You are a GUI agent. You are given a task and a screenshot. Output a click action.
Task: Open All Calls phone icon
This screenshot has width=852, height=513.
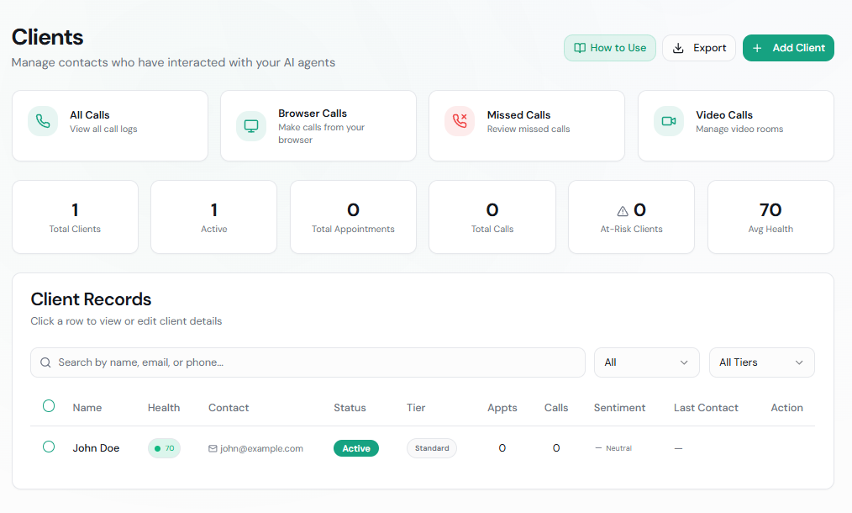click(43, 121)
